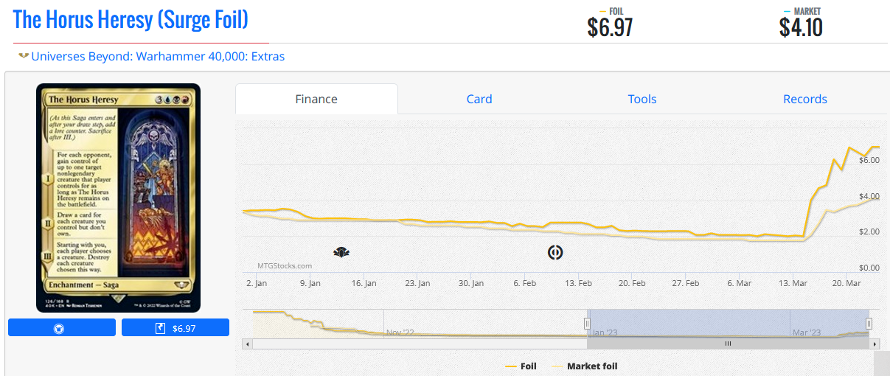The height and width of the screenshot is (376, 890).
Task: Click "Nov '22" in the navigator
Action: [x=401, y=333]
